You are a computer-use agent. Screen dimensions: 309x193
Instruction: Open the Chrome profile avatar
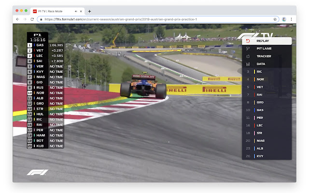coord(284,19)
